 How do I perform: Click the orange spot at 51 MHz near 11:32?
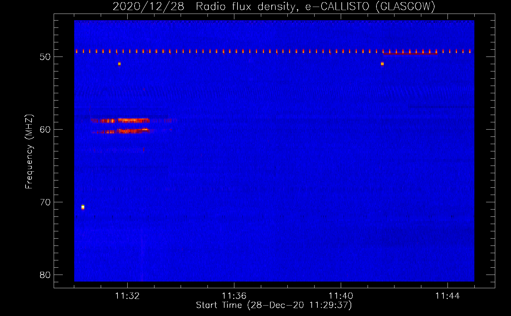(119, 64)
